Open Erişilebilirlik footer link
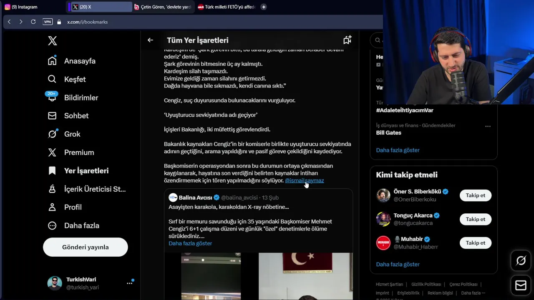This screenshot has width=534, height=300. (x=408, y=293)
